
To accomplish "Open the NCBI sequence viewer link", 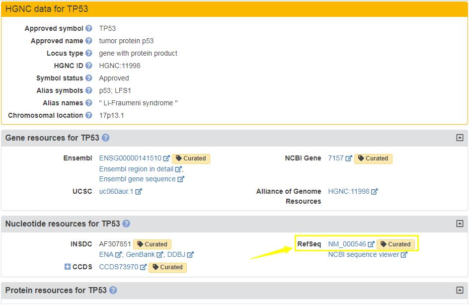I will click(363, 254).
